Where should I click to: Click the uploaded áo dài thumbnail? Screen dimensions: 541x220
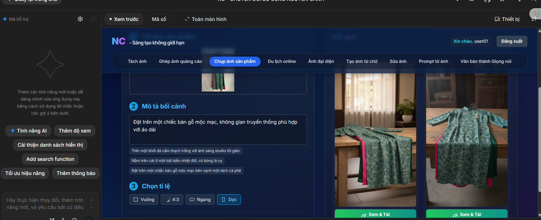[218, 82]
